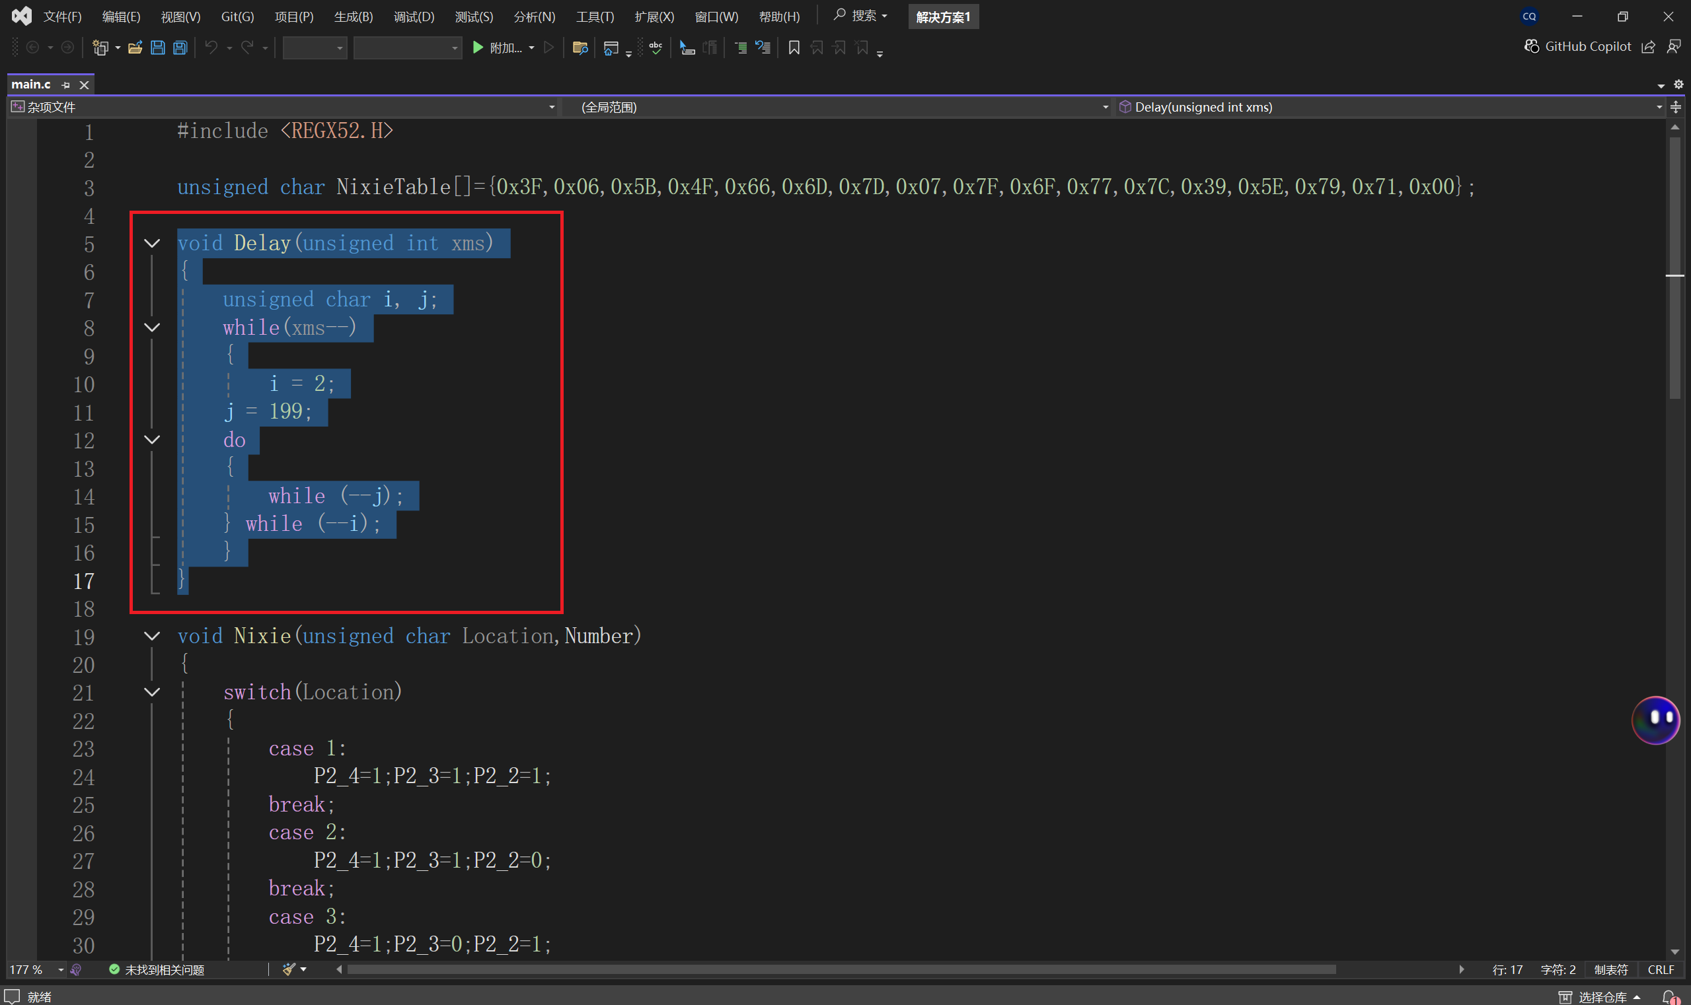Click the spell check abc icon

click(656, 48)
